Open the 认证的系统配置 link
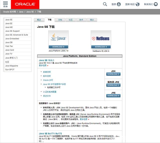 [49, 92]
